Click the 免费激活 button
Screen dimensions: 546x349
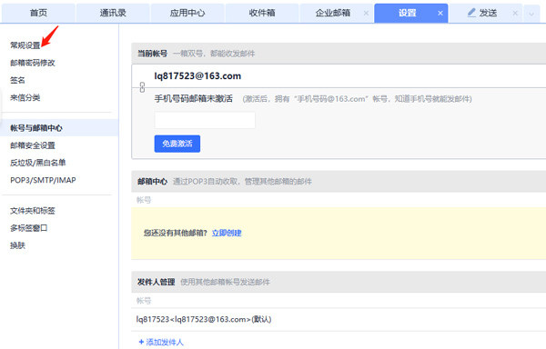tap(177, 144)
